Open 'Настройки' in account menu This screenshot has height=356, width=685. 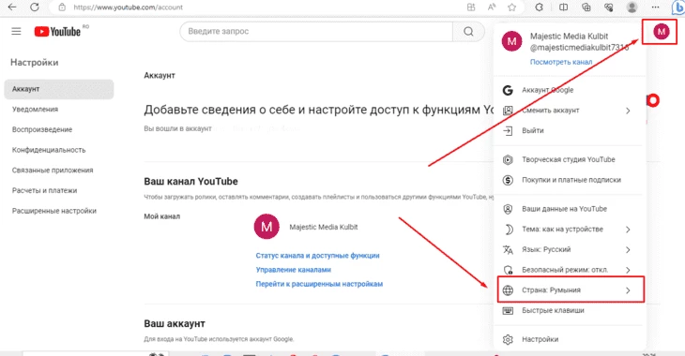pyautogui.click(x=570, y=339)
